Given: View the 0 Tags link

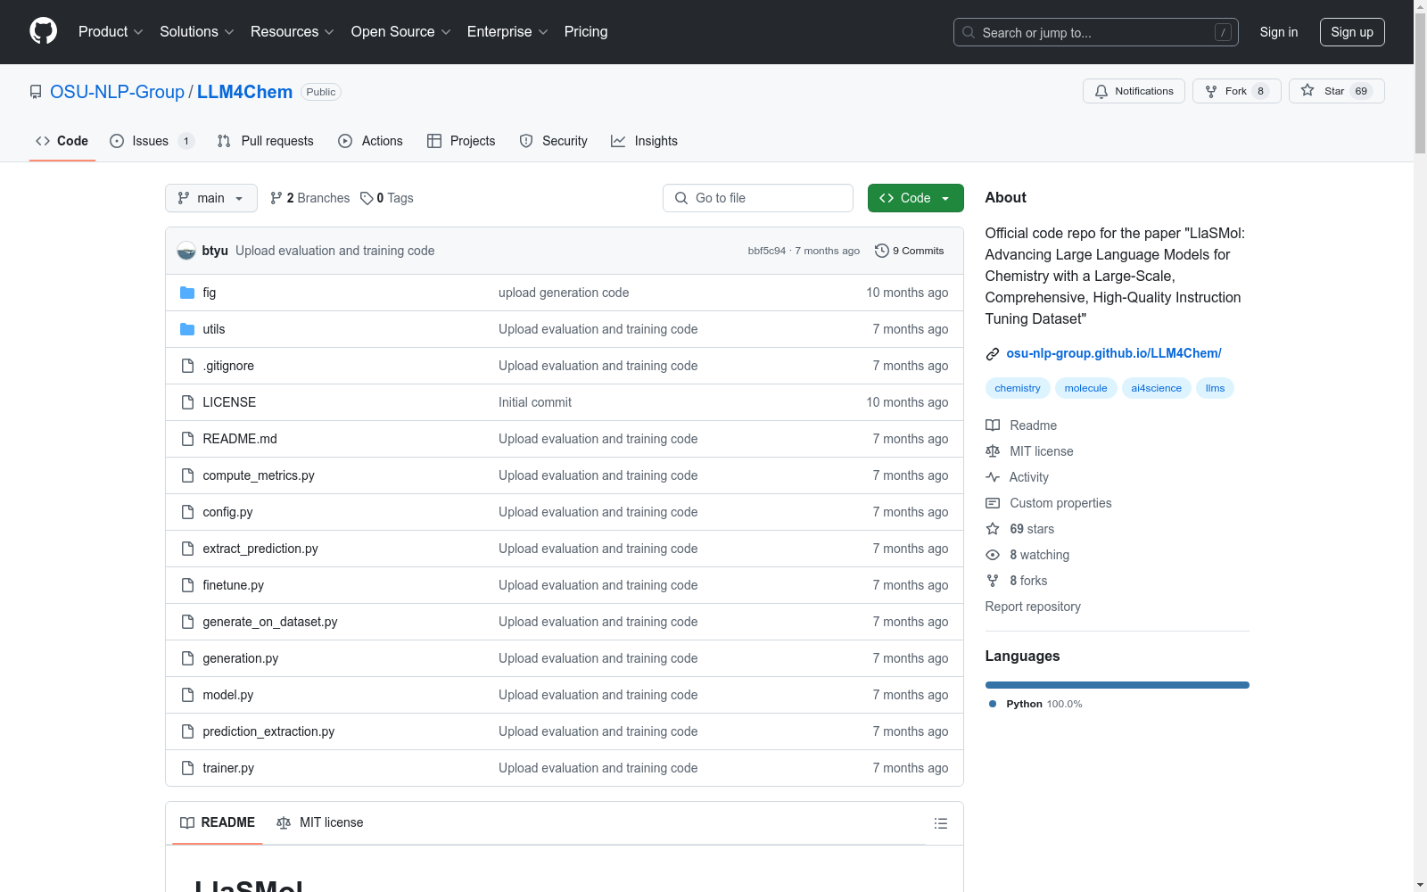Looking at the screenshot, I should tap(387, 198).
